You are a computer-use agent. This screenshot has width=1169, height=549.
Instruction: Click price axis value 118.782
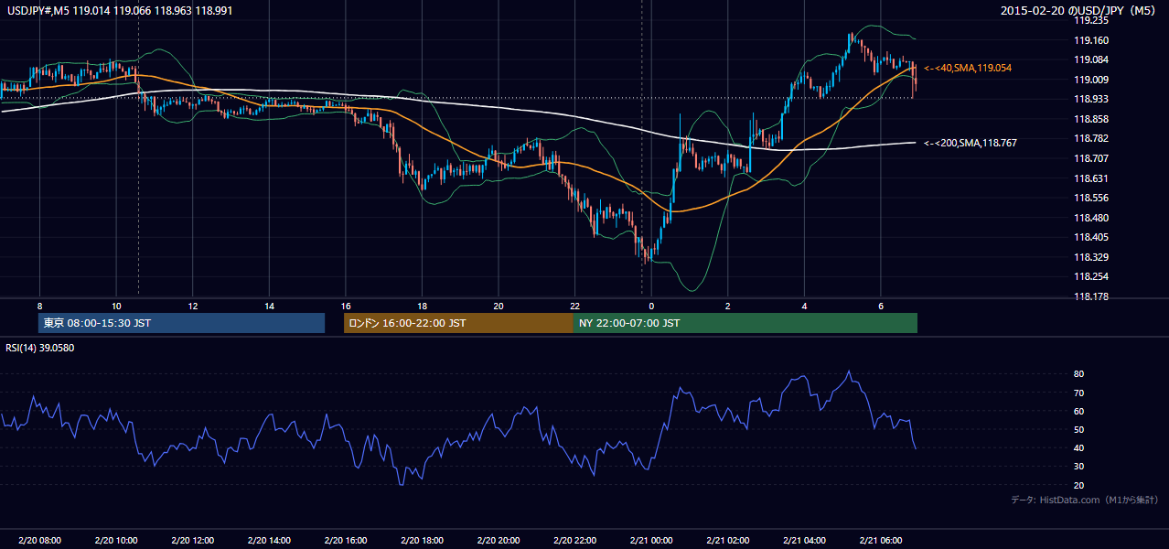point(1090,138)
